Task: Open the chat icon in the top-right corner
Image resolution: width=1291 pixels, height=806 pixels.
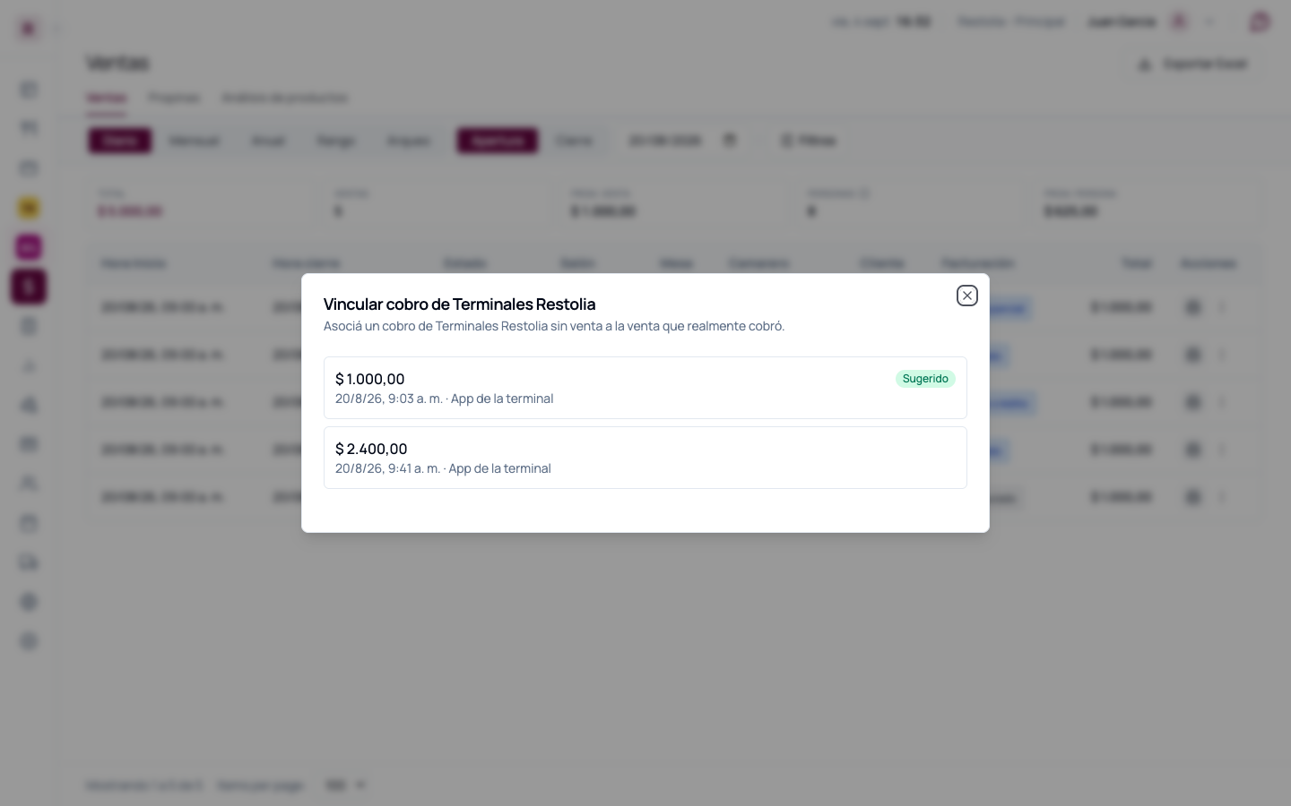Action: [1260, 22]
